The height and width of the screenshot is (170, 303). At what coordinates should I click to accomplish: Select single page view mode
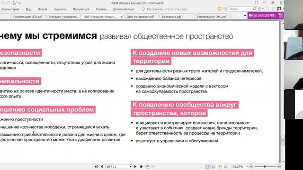(207, 167)
